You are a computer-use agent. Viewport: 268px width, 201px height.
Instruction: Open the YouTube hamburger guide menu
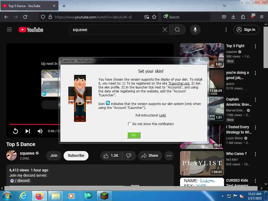coord(9,30)
